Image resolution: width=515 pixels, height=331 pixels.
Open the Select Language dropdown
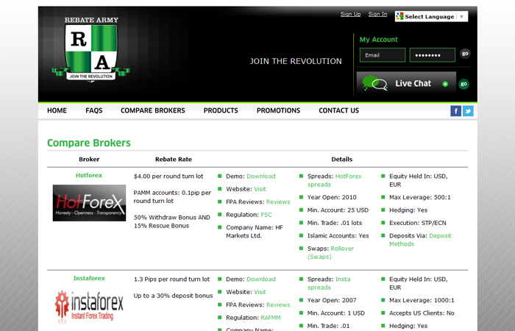[431, 16]
